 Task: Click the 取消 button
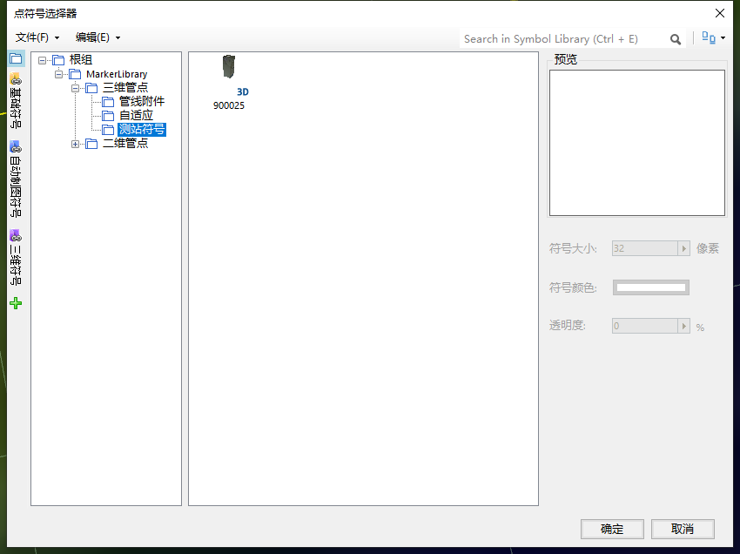pos(683,529)
